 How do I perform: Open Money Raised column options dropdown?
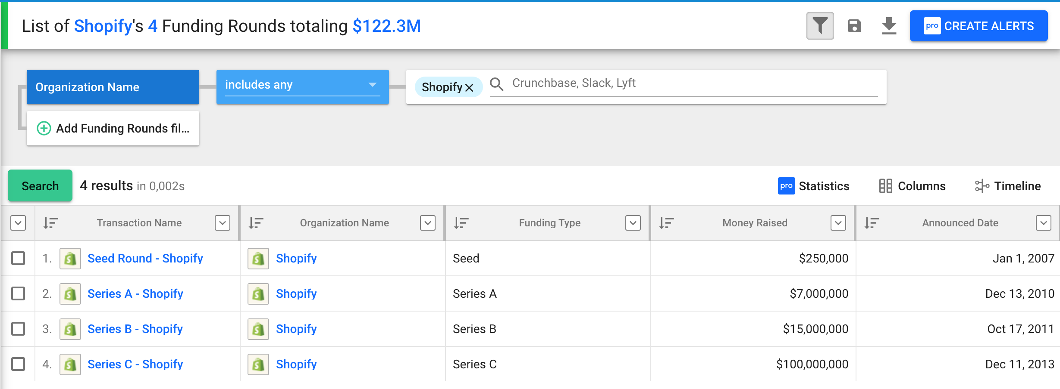coord(838,223)
